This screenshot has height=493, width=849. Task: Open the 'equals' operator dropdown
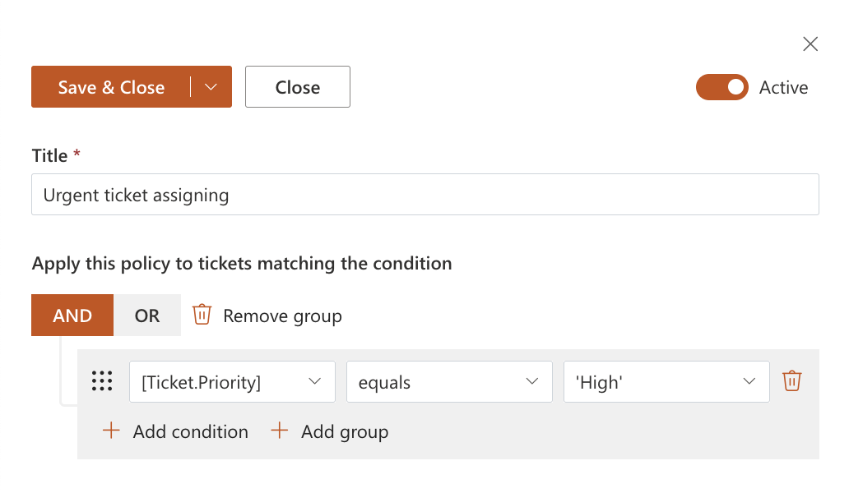tap(449, 382)
